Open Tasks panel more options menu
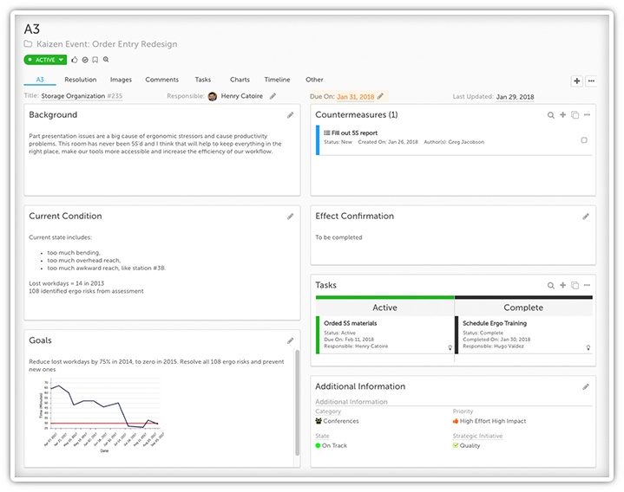Viewport: 624px width, 492px height. click(587, 285)
